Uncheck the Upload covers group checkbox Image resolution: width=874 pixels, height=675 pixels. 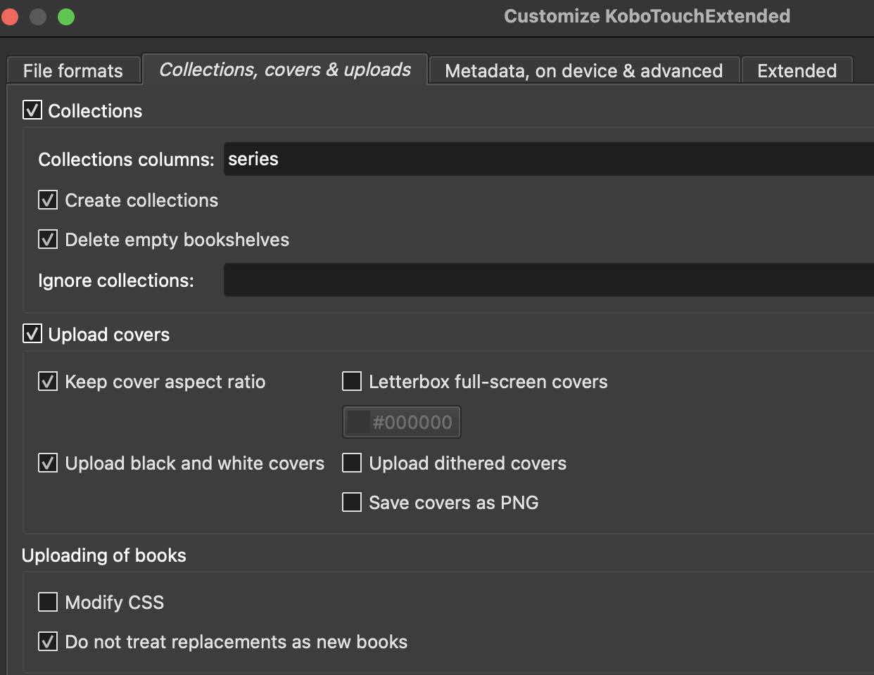[x=32, y=334]
